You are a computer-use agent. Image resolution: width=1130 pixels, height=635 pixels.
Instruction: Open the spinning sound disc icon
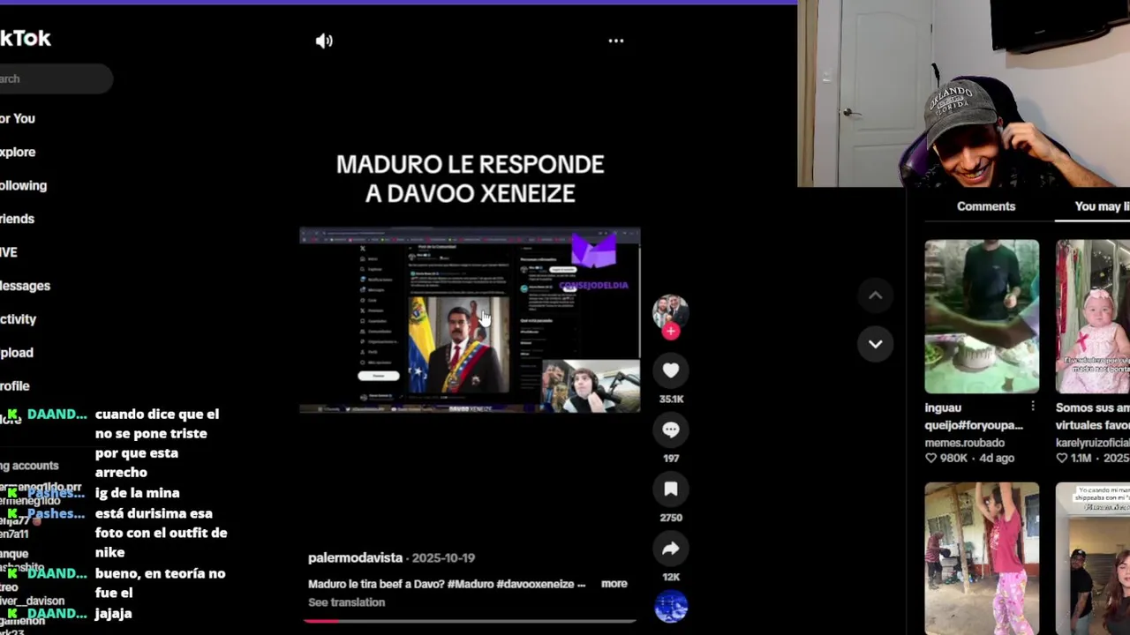[x=671, y=608]
